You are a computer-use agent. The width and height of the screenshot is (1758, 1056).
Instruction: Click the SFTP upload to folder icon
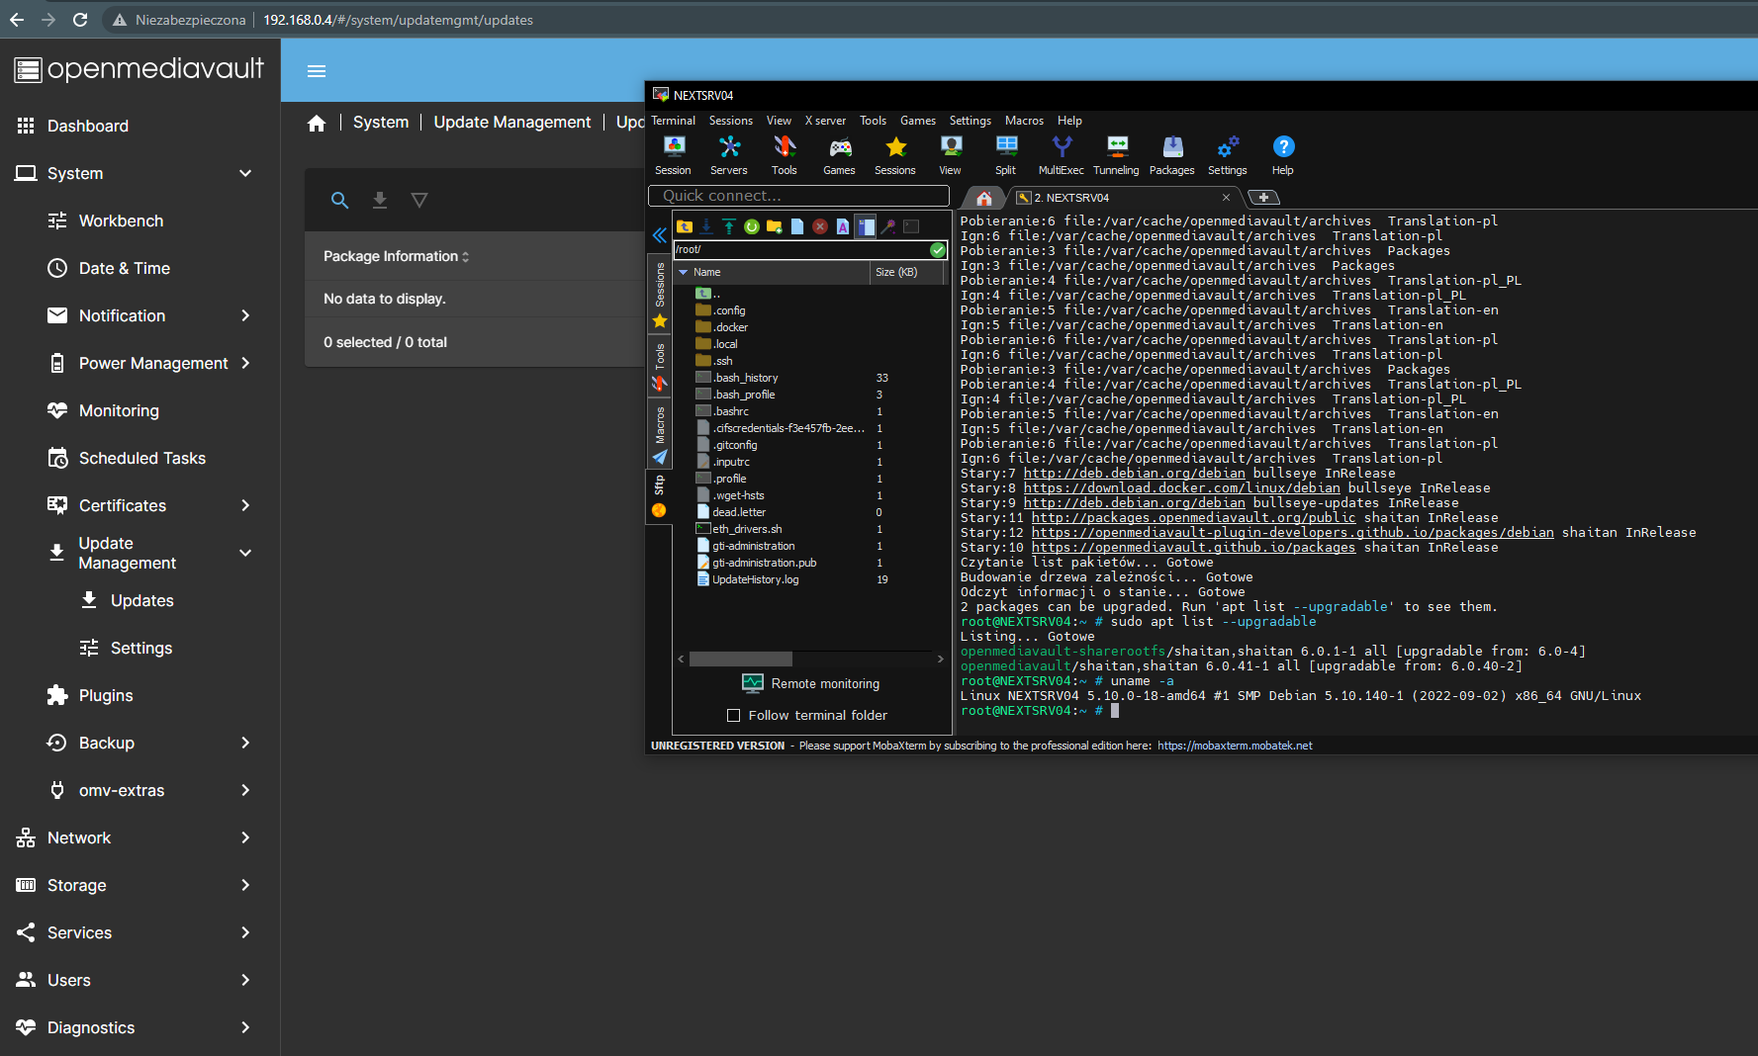click(x=729, y=226)
